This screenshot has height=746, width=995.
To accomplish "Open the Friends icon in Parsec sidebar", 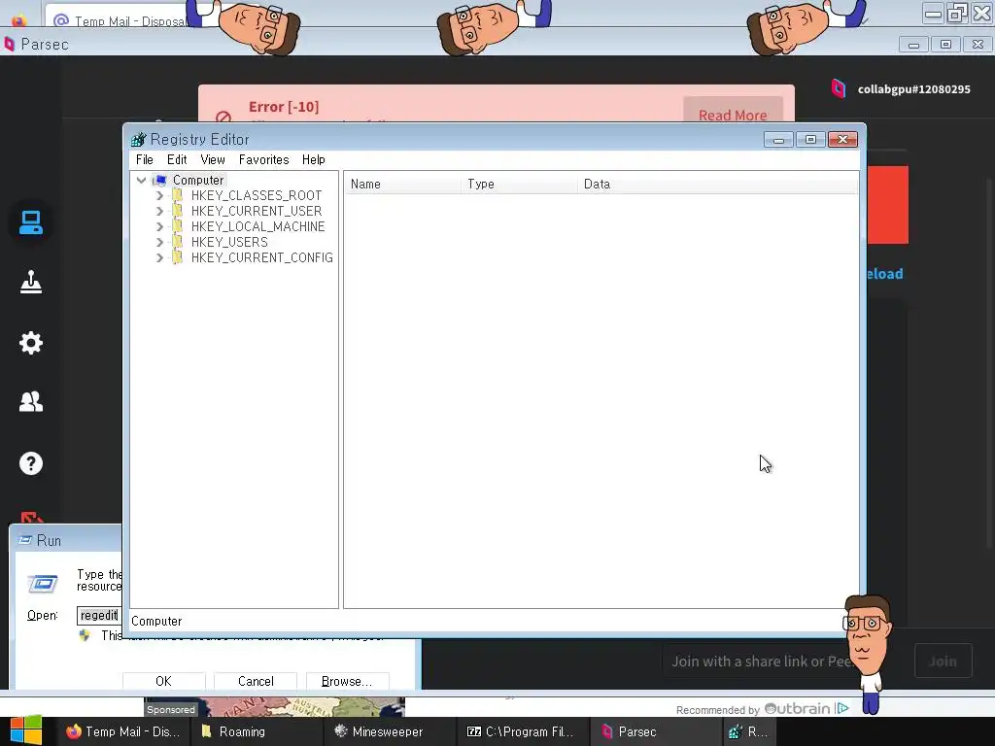I will click(x=30, y=401).
